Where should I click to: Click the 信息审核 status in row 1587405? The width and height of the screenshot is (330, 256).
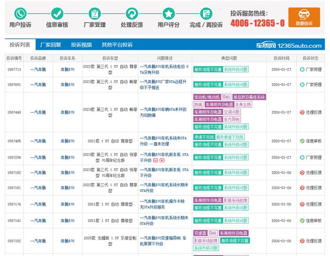pos(310,141)
